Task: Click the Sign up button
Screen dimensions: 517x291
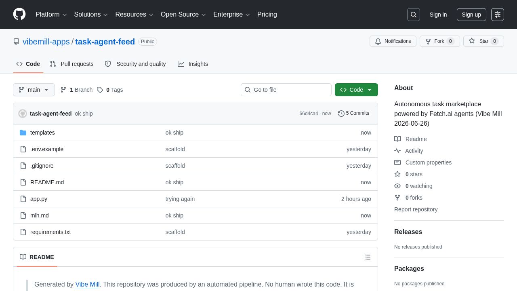Action: coord(471,15)
